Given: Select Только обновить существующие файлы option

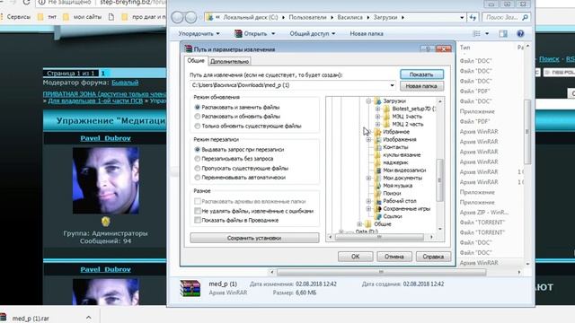Looking at the screenshot, I should coord(198,126).
